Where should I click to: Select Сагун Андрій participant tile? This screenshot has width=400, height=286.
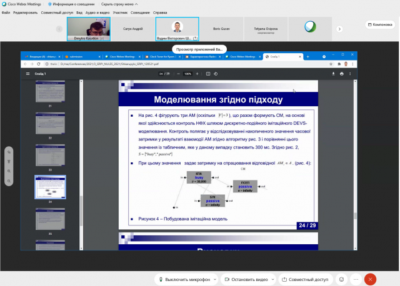pos(133,29)
